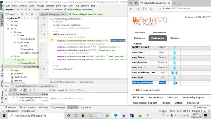Collapse the resources folder
The width and height of the screenshot is (211, 119).
click(x=15, y=42)
